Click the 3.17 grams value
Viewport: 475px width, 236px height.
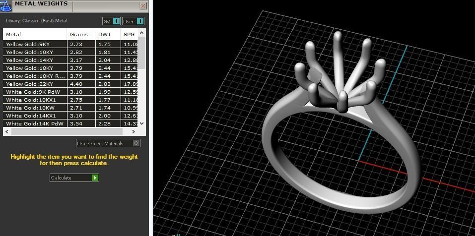click(x=76, y=60)
